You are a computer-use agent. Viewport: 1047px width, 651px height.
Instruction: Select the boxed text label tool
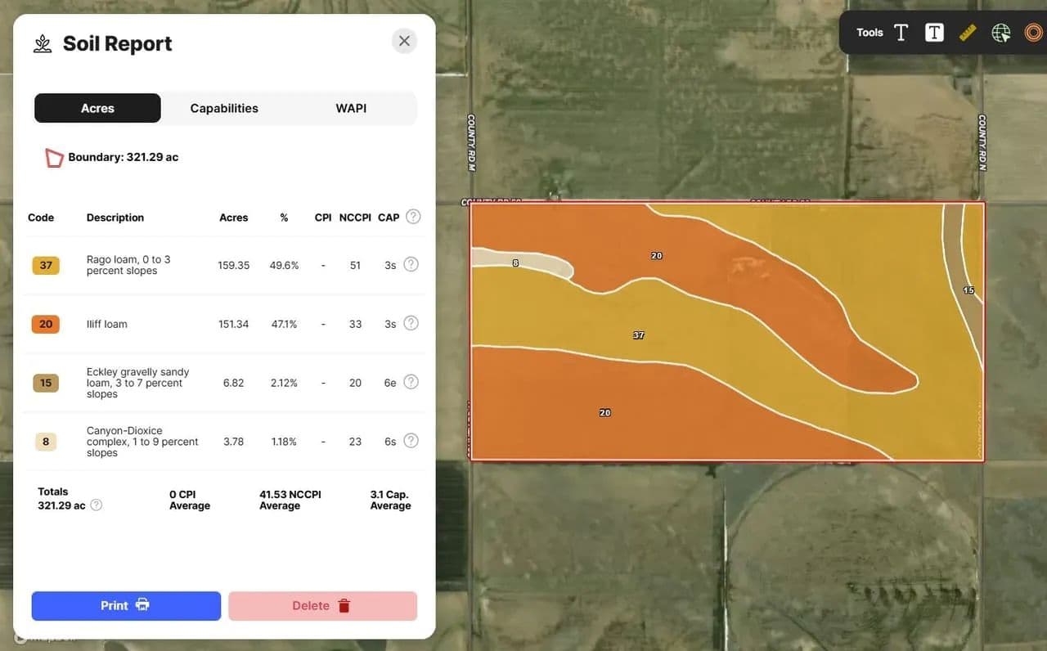tap(934, 33)
